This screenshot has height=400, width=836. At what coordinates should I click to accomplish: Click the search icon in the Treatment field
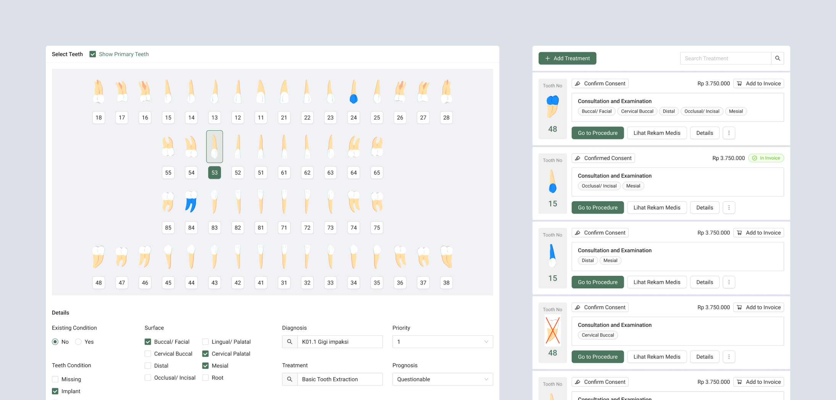[x=290, y=379]
